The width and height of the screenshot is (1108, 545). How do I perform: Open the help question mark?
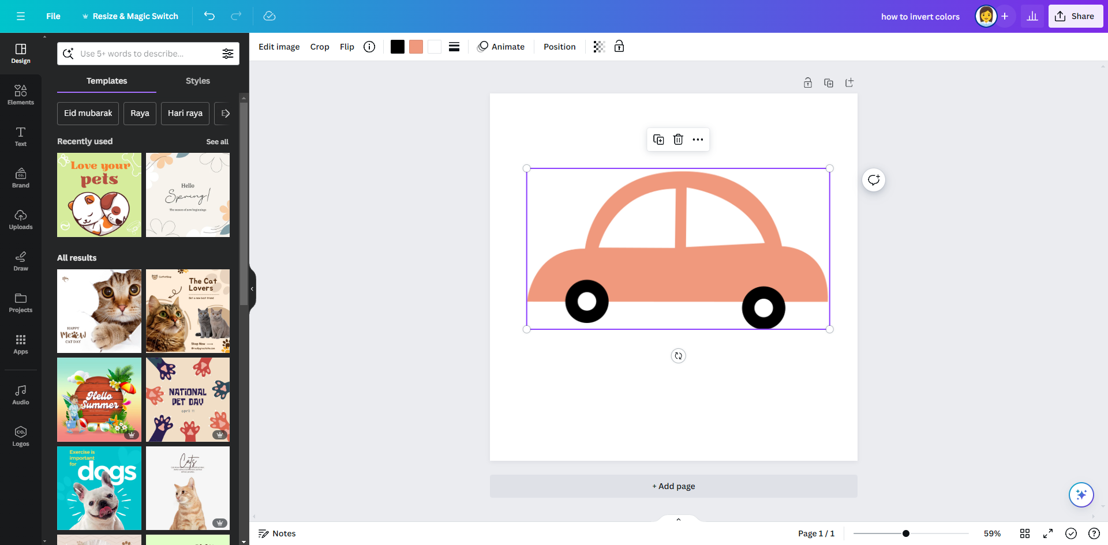click(x=1094, y=533)
